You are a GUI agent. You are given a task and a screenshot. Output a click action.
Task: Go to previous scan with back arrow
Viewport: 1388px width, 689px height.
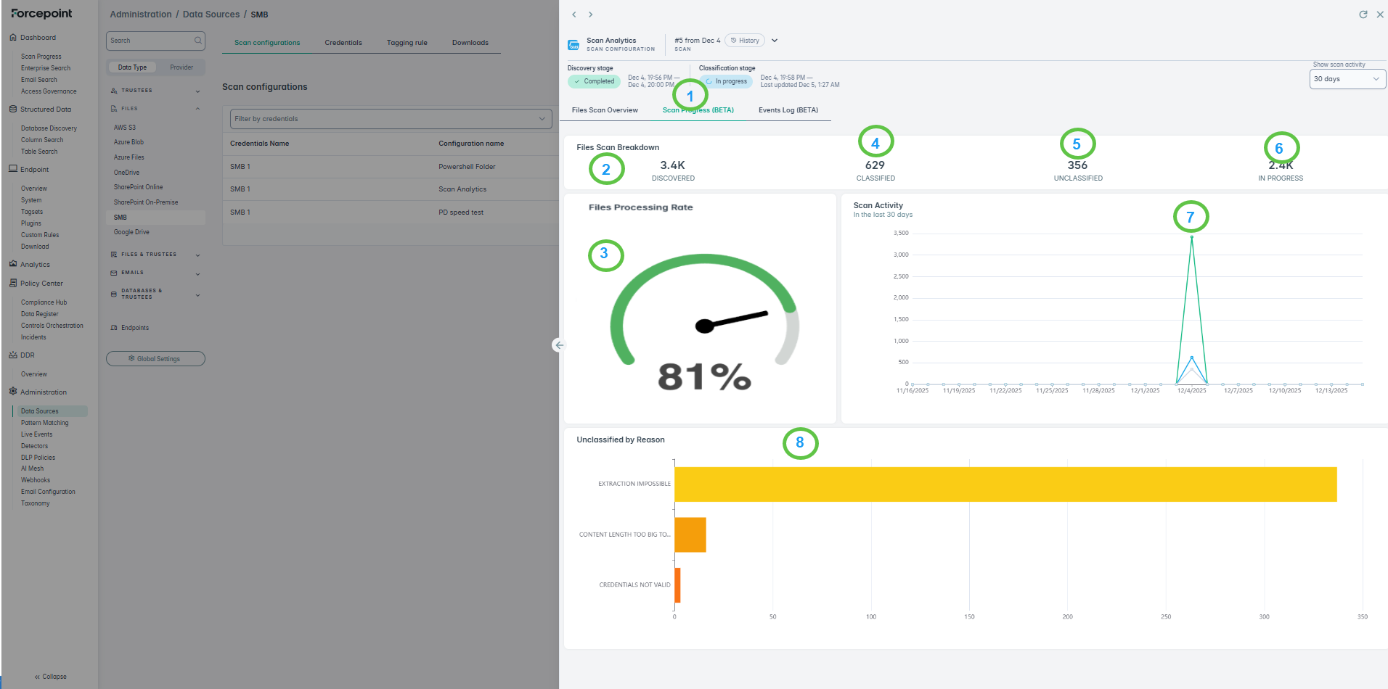click(x=573, y=15)
